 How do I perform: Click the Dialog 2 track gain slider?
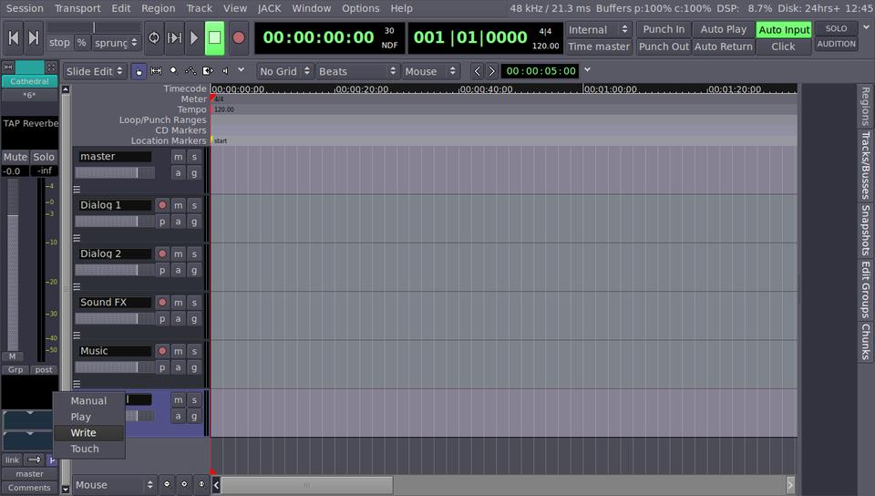tap(114, 270)
